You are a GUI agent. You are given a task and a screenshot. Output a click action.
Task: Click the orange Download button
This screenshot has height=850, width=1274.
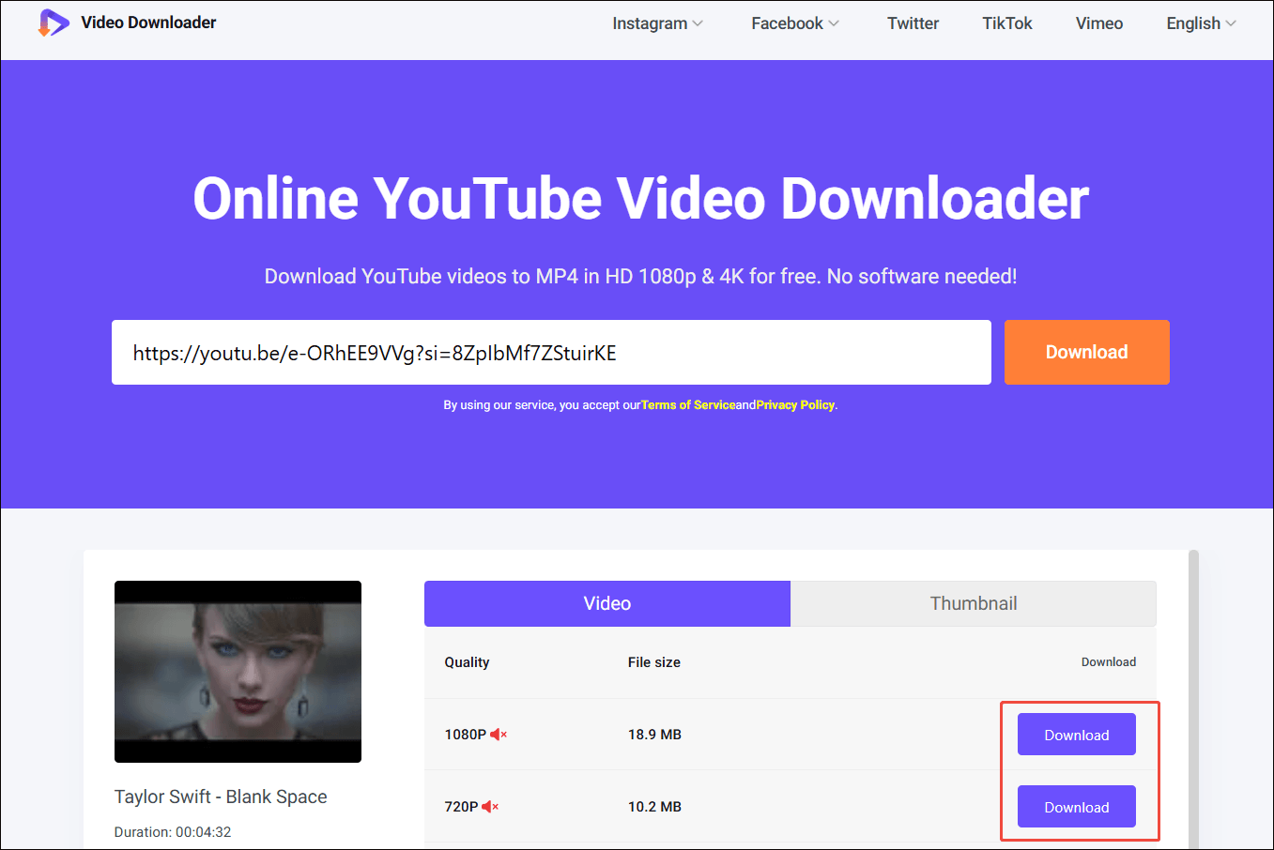pos(1087,352)
